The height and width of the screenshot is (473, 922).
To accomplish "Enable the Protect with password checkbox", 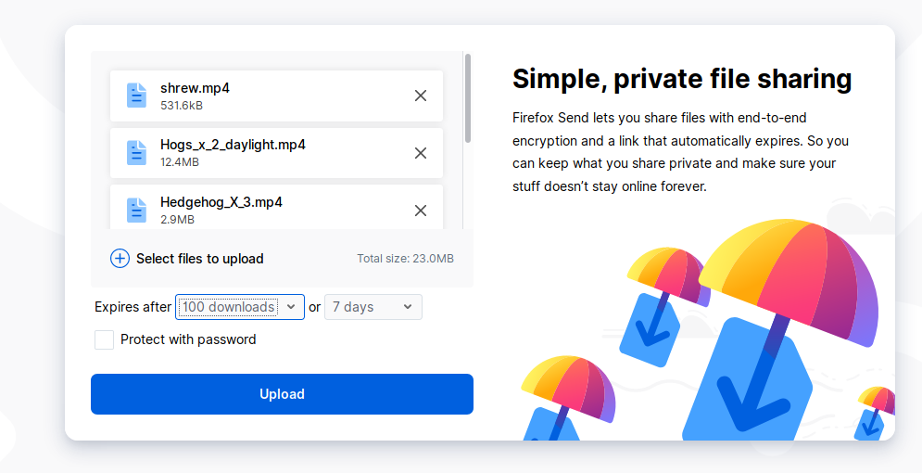I will click(x=104, y=340).
